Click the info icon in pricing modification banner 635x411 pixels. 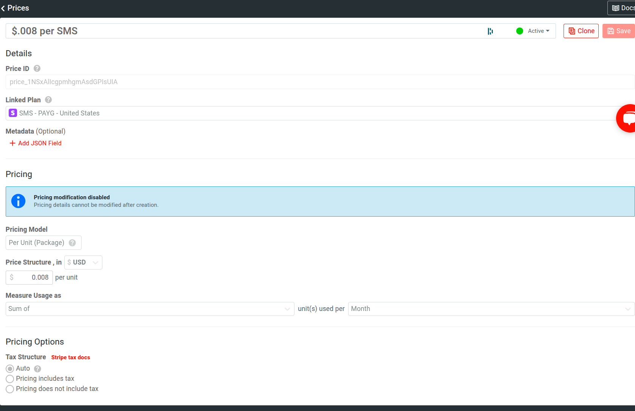click(18, 201)
